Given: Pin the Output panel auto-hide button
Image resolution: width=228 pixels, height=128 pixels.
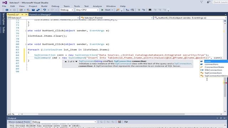Looking at the screenshot, I should pos(221,118).
